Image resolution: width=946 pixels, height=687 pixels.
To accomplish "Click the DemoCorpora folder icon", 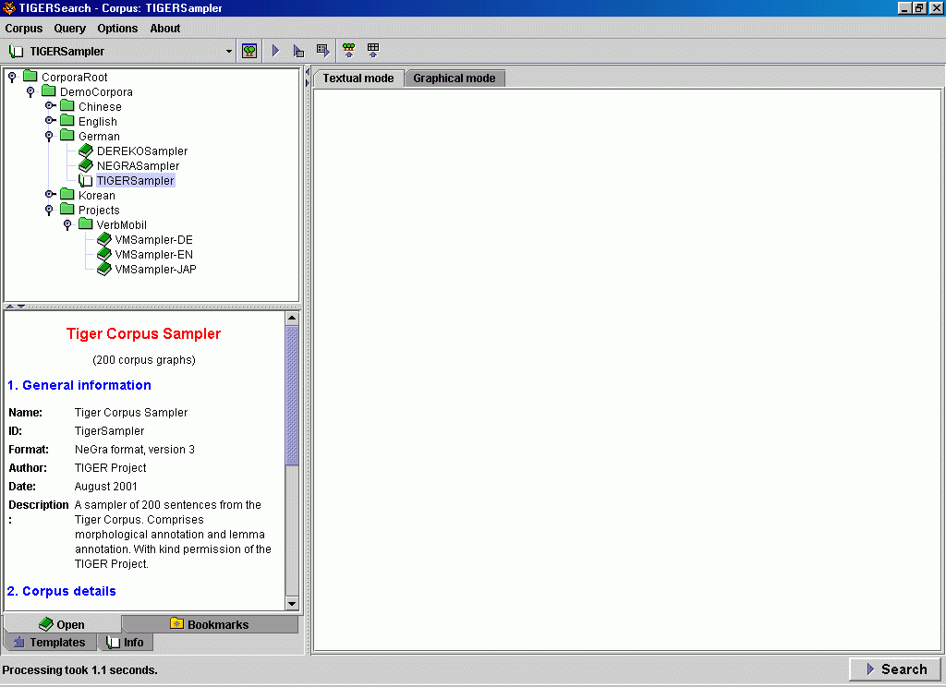I will coord(49,91).
